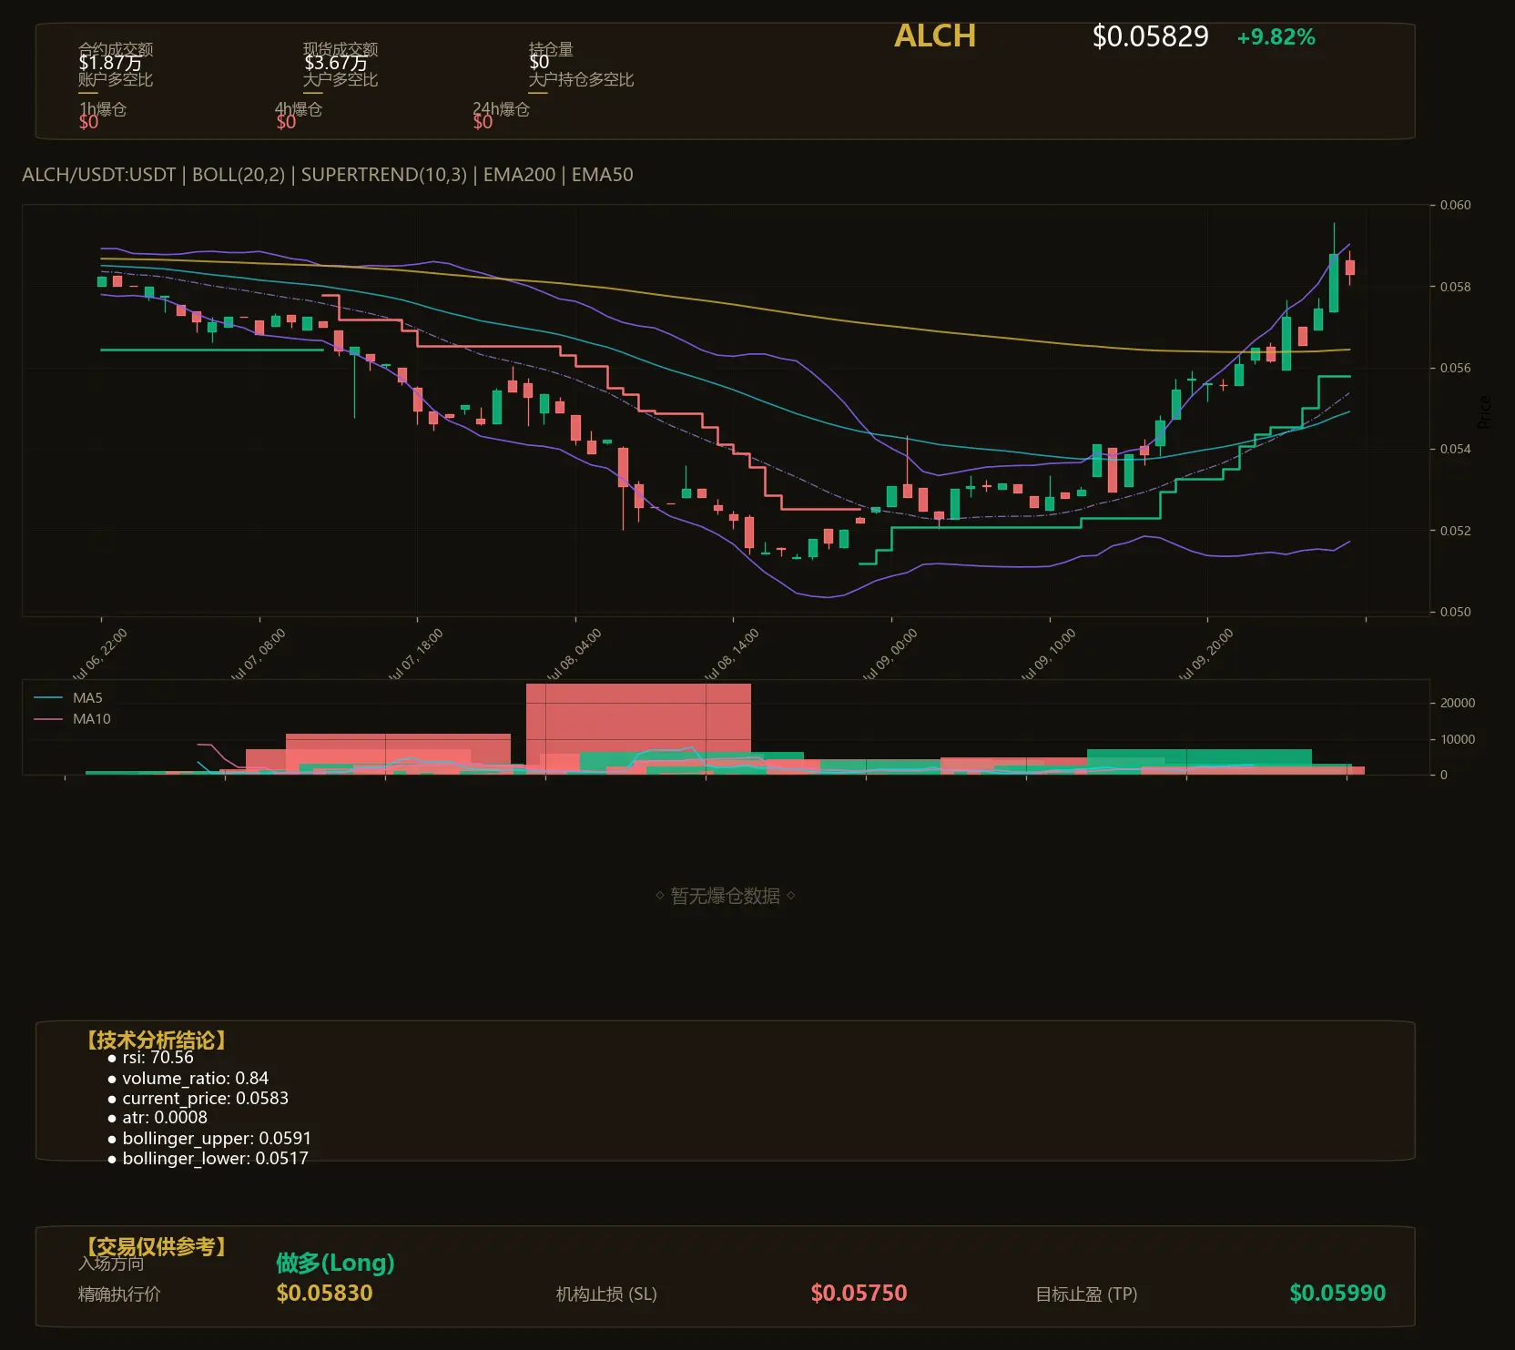
Task: Click the 机构止损 (SL) label
Action: 606,1294
